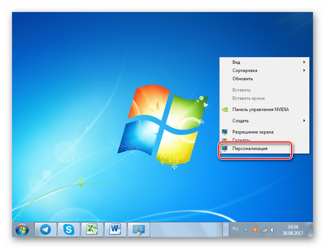Switch to Excel on the taskbar
The width and height of the screenshot is (325, 249).
(92, 229)
